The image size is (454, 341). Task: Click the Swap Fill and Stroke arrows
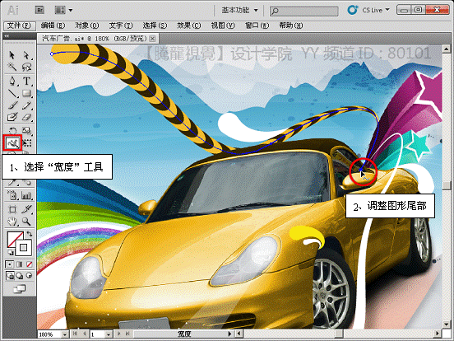pos(30,234)
